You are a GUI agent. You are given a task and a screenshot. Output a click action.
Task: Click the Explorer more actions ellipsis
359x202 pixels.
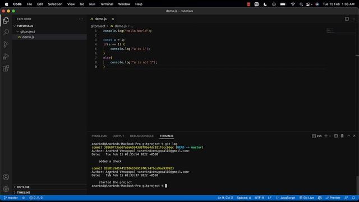pos(81,19)
